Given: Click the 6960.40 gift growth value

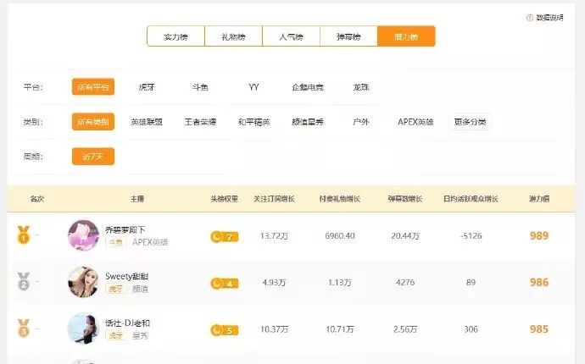Looking at the screenshot, I should tap(340, 236).
